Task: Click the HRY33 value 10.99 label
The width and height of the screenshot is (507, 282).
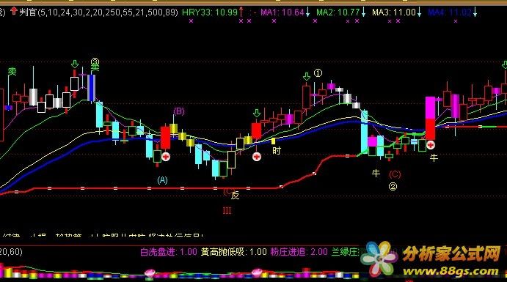Action: click(x=210, y=12)
